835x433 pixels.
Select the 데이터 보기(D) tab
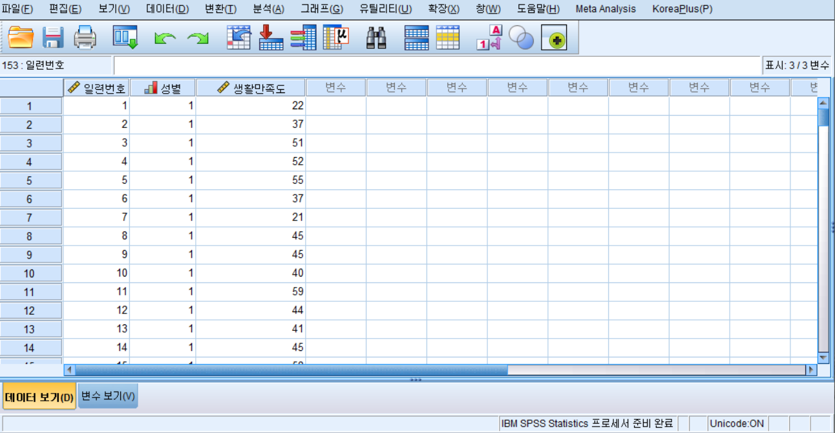39,397
